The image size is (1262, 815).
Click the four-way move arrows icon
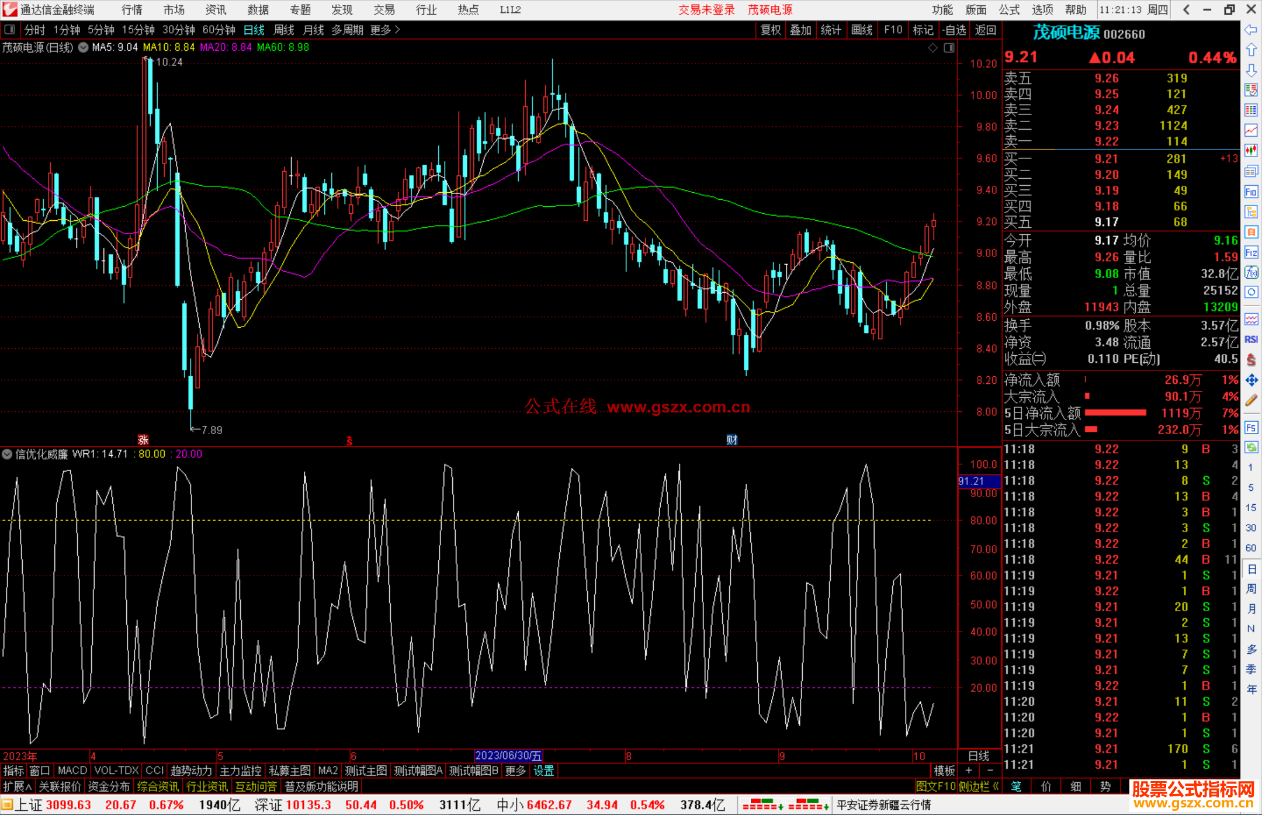(x=1251, y=380)
